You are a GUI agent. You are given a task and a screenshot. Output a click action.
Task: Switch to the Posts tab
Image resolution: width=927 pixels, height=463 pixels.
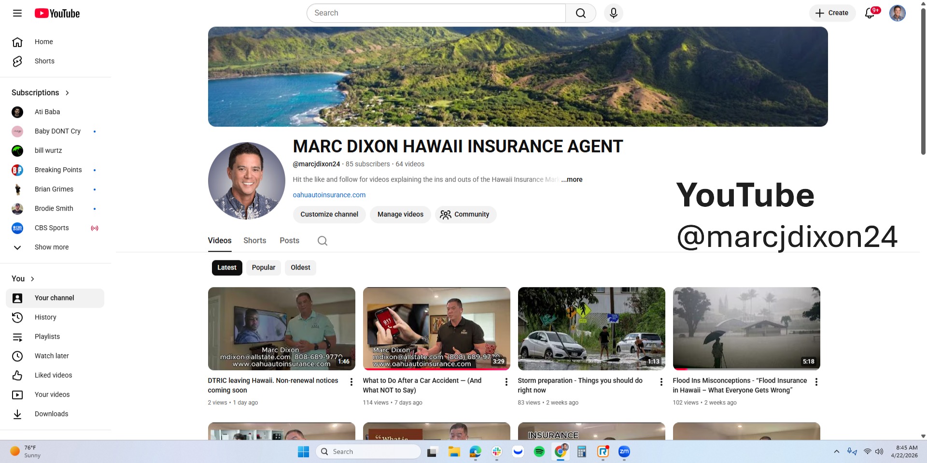coord(290,241)
